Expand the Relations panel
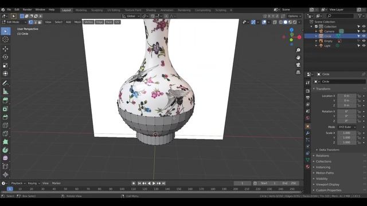The image size is (367, 206). tap(322, 156)
